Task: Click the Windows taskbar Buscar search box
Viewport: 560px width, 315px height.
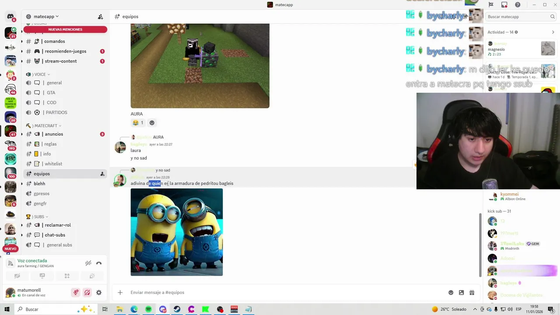Action: coord(55,309)
